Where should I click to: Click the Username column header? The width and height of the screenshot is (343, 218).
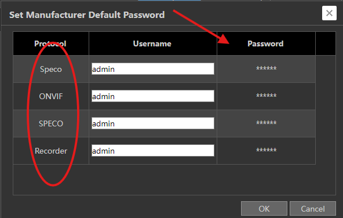153,43
